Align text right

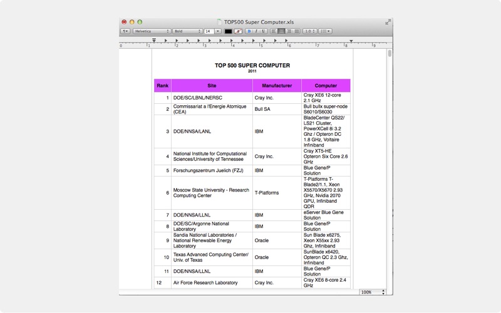click(x=289, y=31)
